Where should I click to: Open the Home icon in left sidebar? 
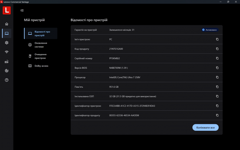click(x=7, y=24)
